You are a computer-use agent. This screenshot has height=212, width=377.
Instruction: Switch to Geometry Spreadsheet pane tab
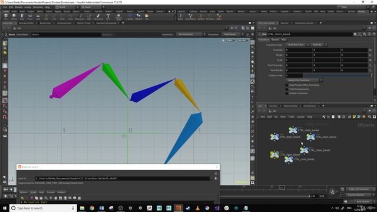106,23
